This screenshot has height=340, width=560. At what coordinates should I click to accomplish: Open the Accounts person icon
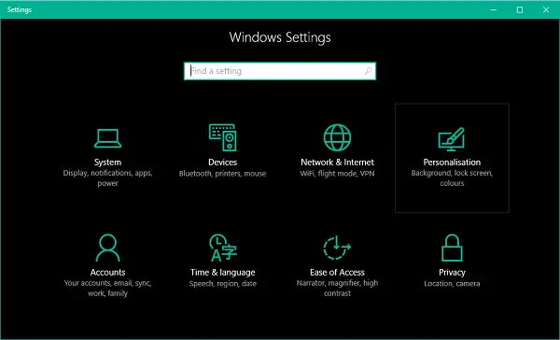point(107,248)
